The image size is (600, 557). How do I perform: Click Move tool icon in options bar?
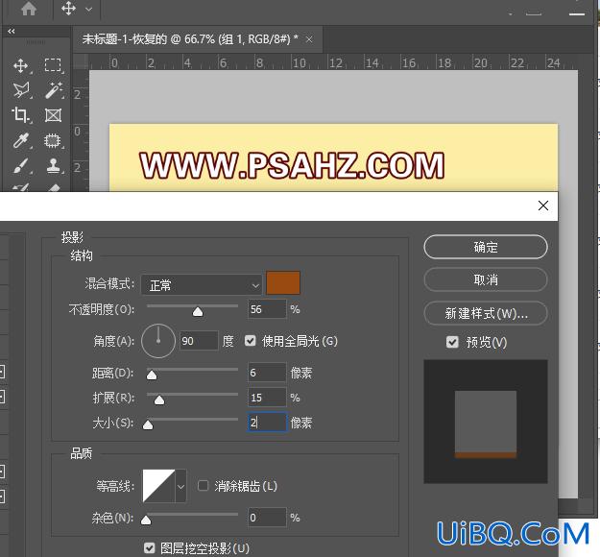pyautogui.click(x=68, y=8)
